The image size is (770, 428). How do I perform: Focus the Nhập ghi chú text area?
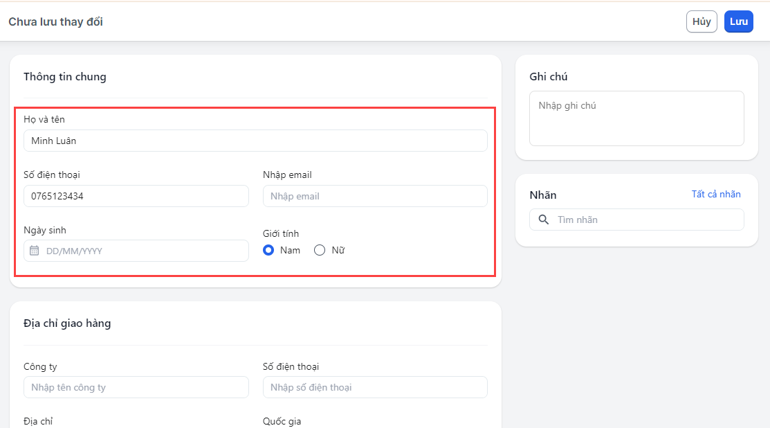pos(636,118)
